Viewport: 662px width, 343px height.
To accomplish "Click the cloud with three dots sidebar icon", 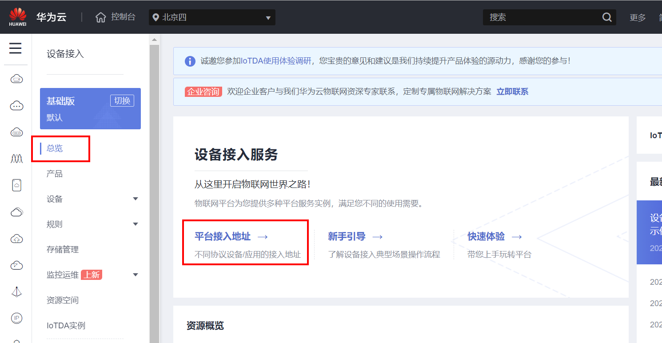I will [16, 106].
